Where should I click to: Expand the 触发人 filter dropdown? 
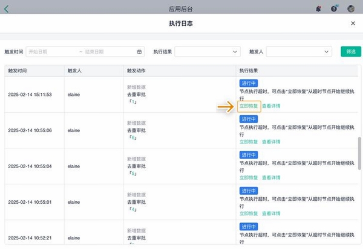click(299, 52)
